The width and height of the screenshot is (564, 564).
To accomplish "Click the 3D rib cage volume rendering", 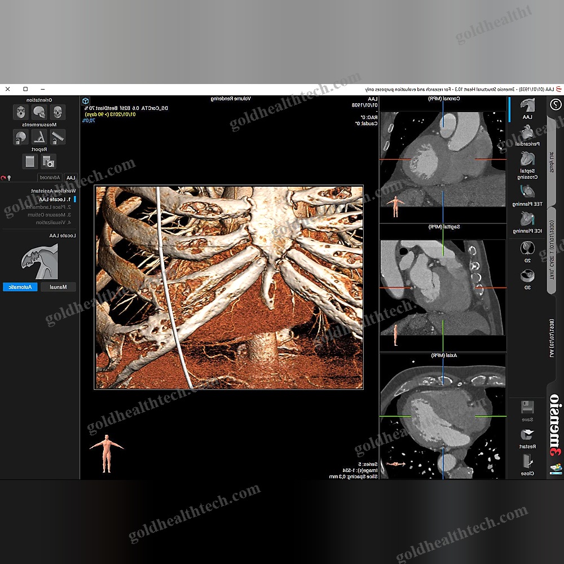I will point(229,287).
